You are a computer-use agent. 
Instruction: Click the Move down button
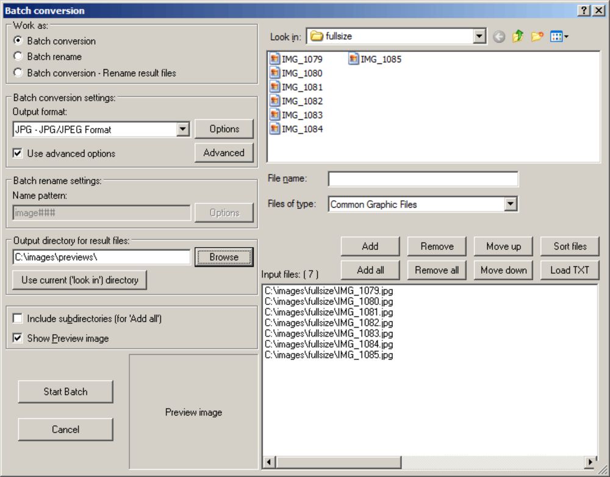click(503, 270)
